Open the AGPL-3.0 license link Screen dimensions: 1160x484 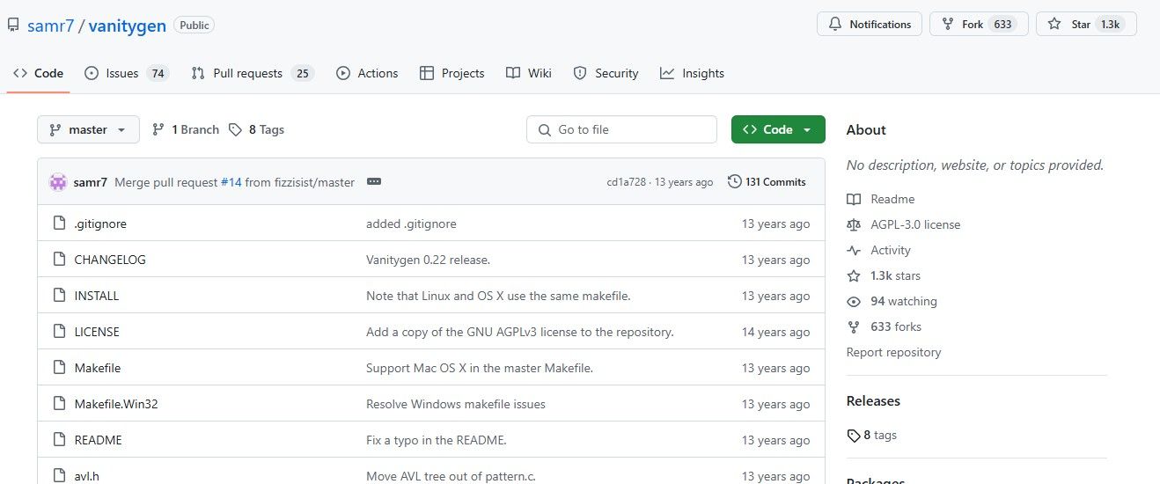click(903, 224)
